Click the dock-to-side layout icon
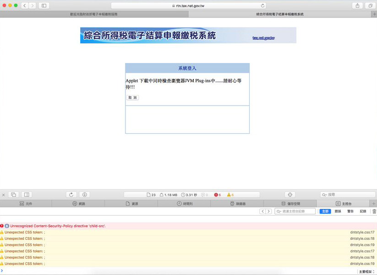 (14, 195)
